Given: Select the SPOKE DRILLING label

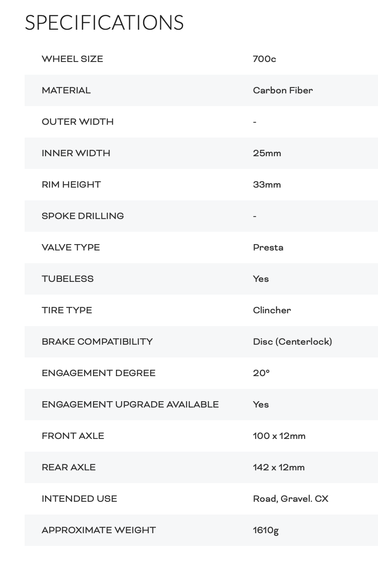Looking at the screenshot, I should (83, 216).
